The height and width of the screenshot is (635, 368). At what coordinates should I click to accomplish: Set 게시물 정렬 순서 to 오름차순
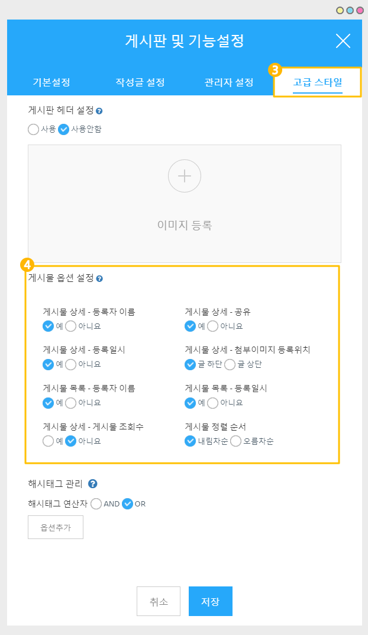coord(236,441)
